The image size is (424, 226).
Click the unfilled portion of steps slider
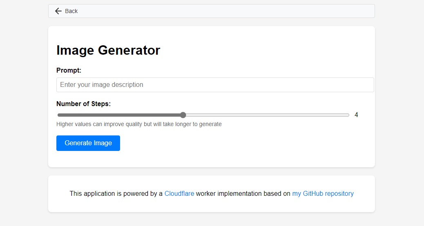pyautogui.click(x=266, y=115)
